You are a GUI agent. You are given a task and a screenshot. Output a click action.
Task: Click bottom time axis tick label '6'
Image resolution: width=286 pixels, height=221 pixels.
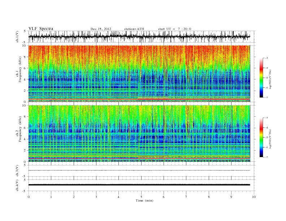tap(164, 197)
